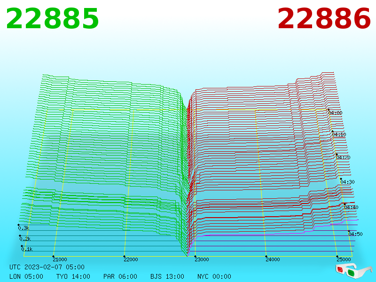376x282 pixels.
Task: Click the 0.1k depth axis label
Action: 27,249
